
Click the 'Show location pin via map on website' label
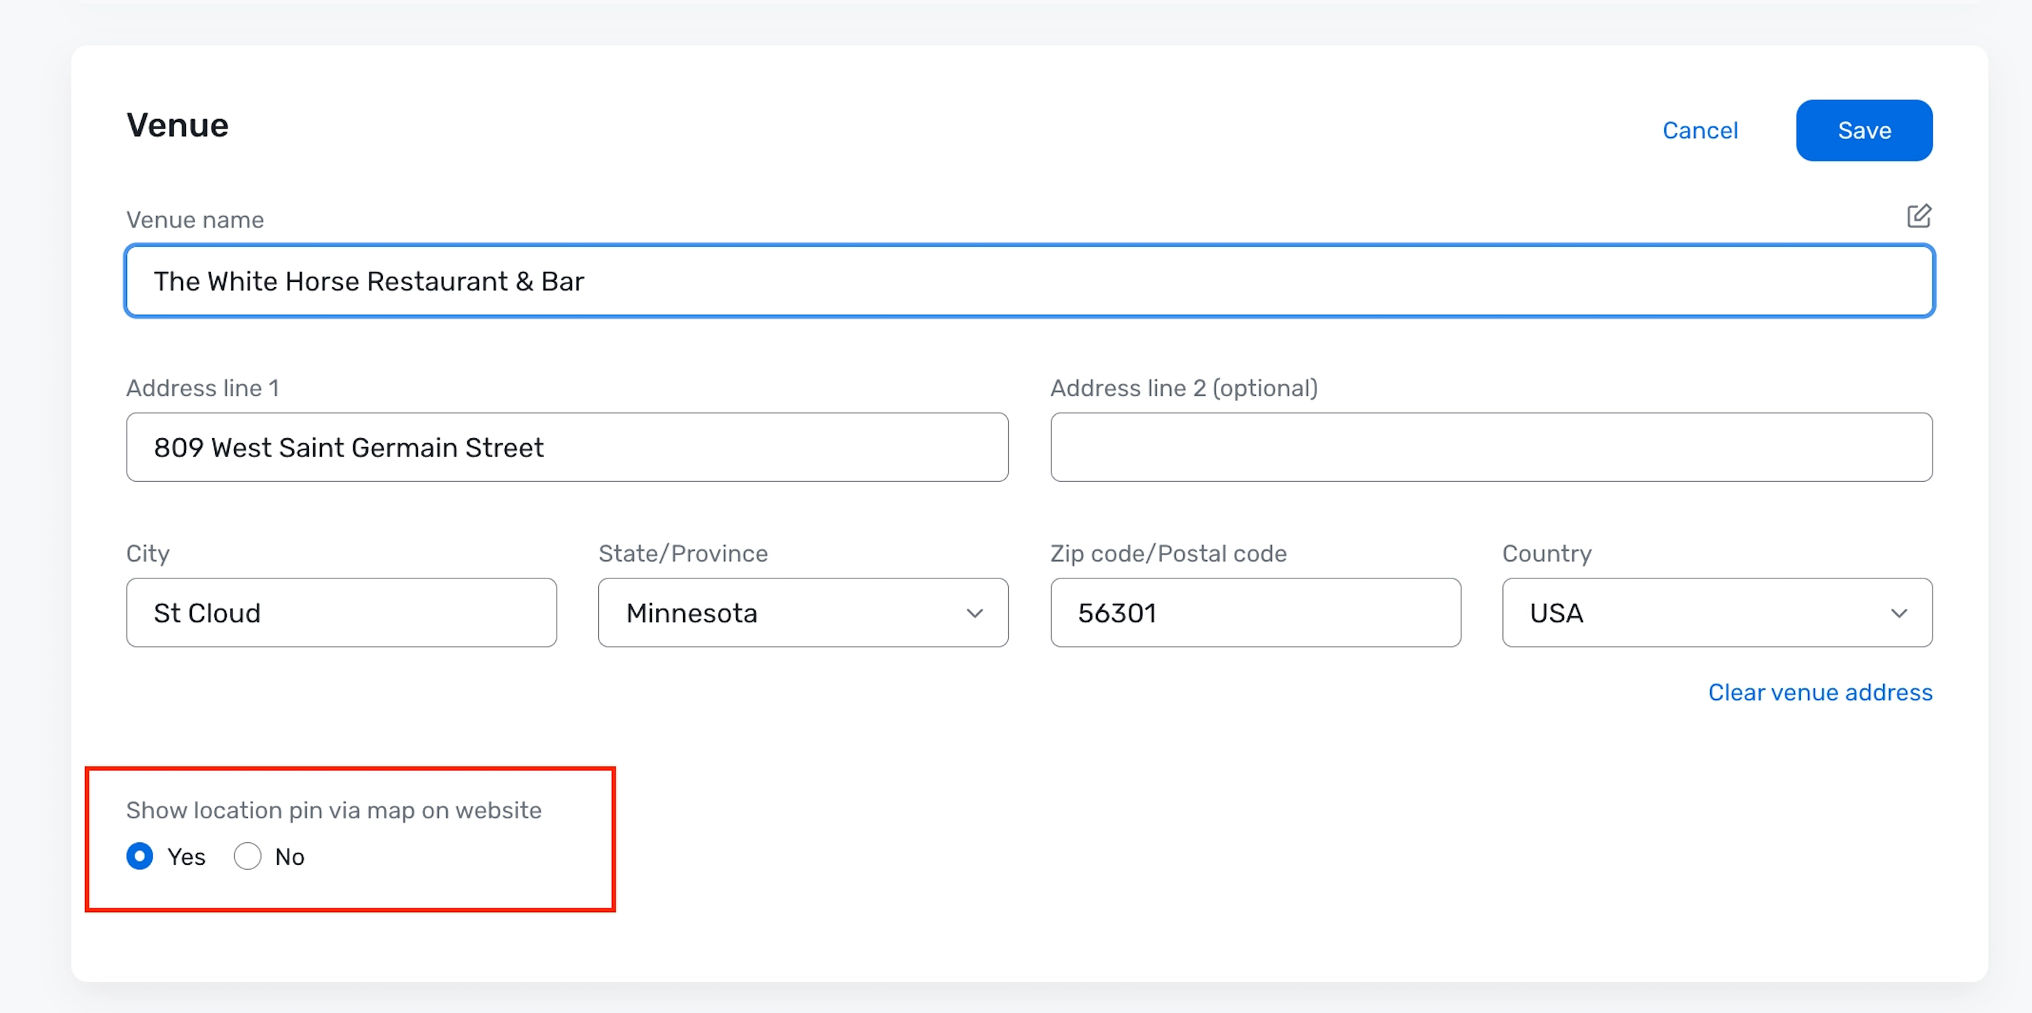[334, 810]
